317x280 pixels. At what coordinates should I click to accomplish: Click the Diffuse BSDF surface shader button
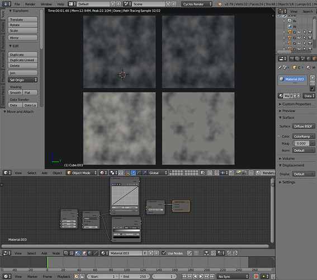(x=304, y=126)
